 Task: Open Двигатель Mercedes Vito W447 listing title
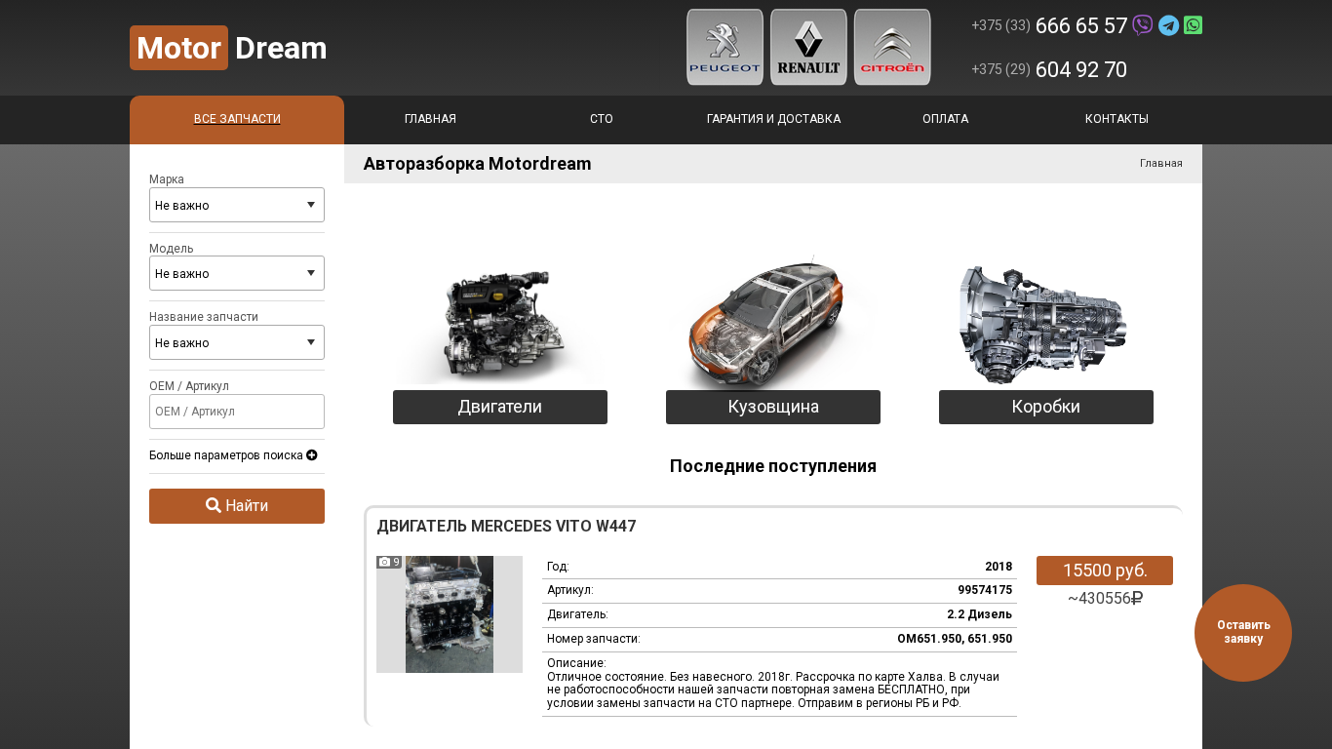click(x=506, y=527)
